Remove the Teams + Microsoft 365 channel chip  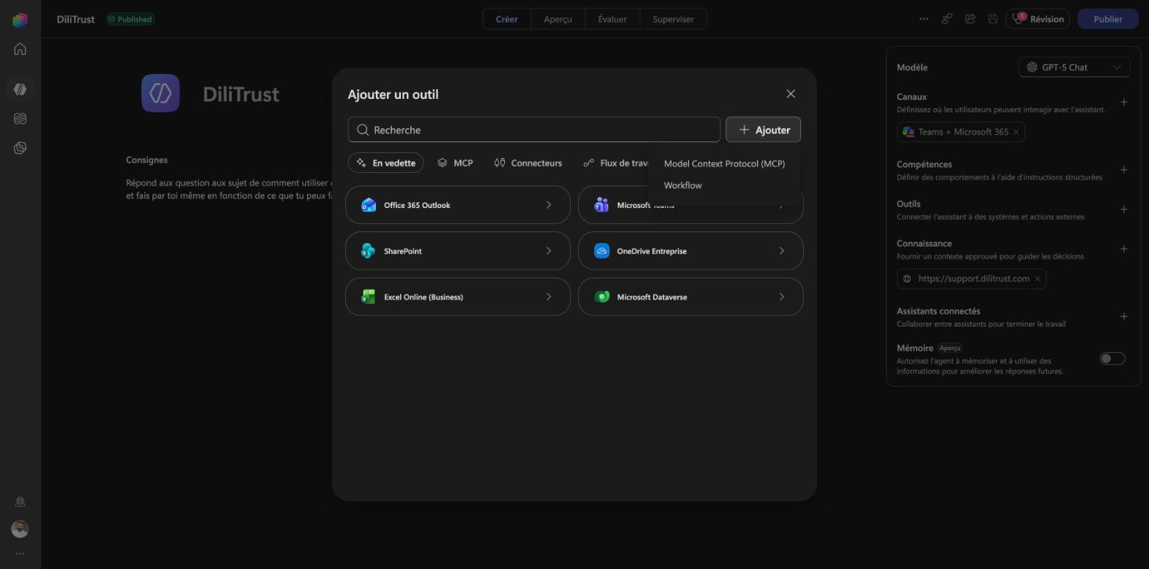pos(1016,132)
